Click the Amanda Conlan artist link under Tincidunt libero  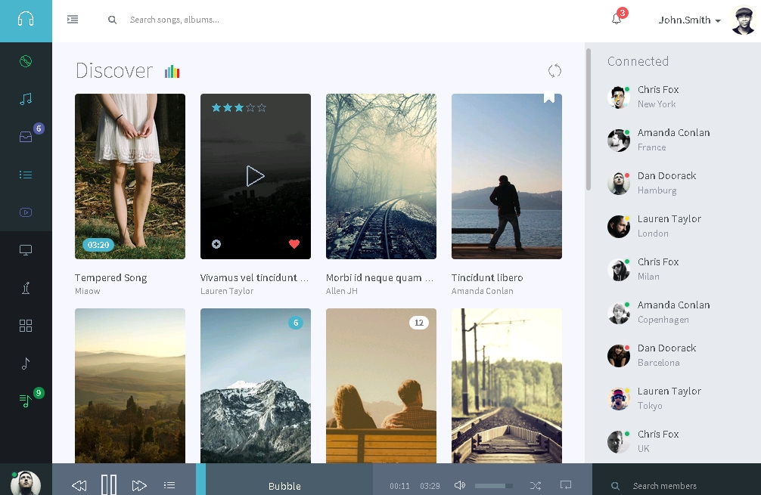click(482, 291)
